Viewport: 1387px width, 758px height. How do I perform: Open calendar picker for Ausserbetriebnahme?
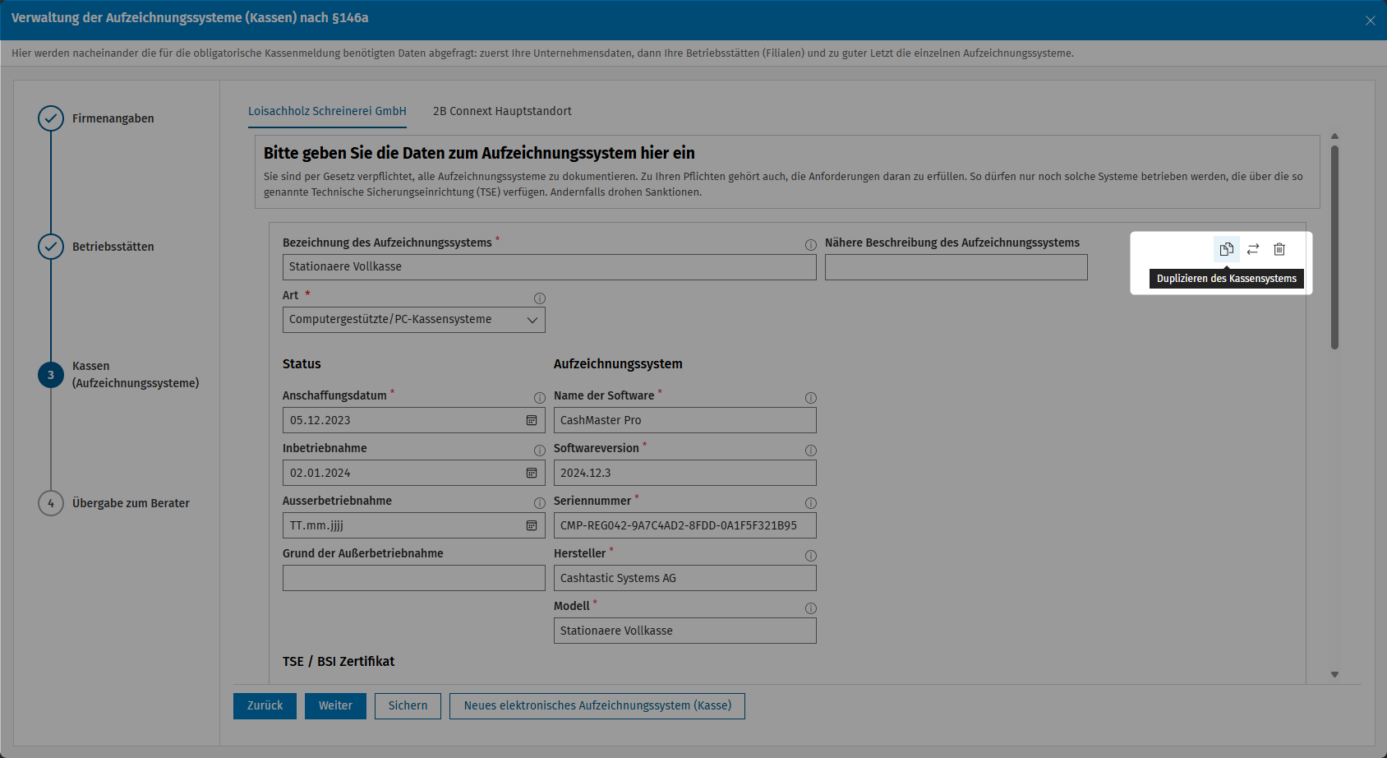click(532, 525)
